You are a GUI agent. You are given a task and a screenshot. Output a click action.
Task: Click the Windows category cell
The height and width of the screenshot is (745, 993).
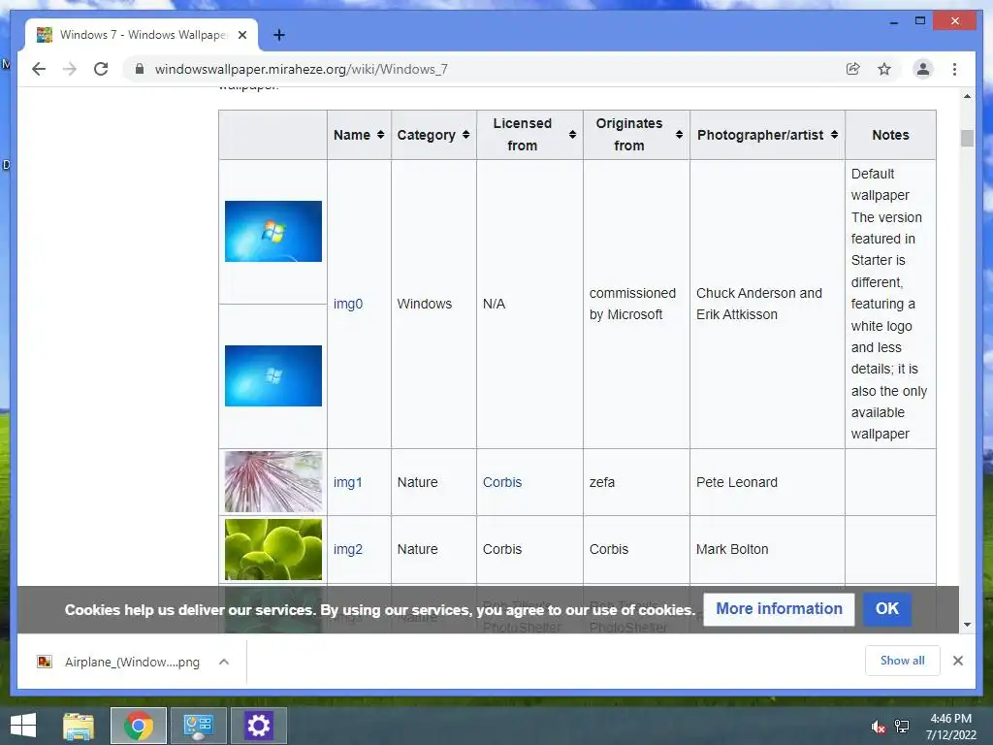point(433,304)
